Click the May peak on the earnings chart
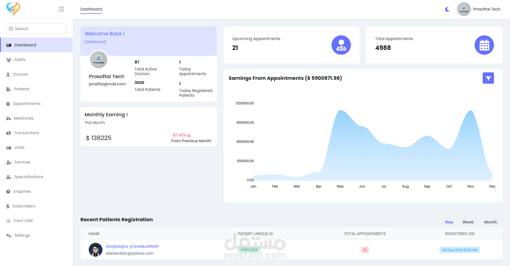 341,110
